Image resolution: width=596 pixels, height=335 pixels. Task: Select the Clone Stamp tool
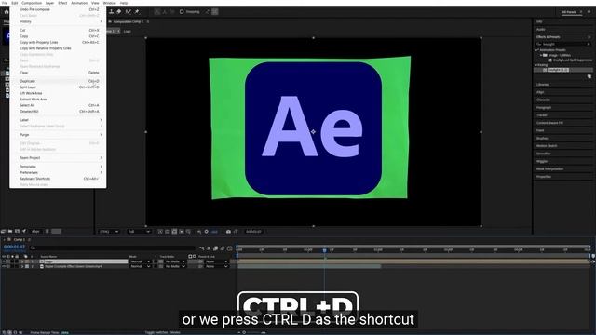point(112,12)
